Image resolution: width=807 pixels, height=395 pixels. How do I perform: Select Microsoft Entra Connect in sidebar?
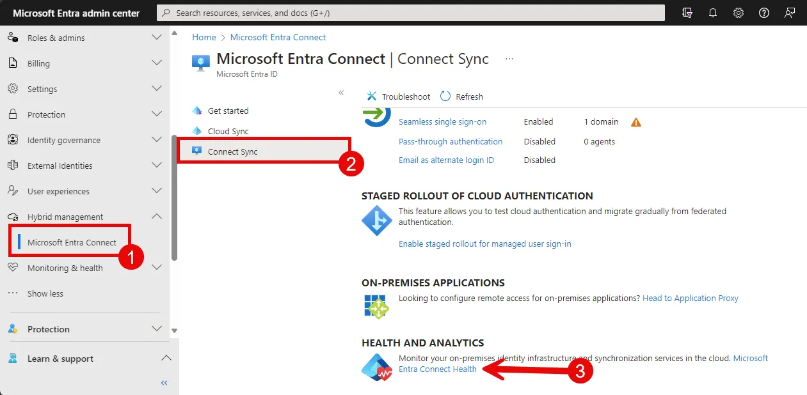[x=72, y=242]
